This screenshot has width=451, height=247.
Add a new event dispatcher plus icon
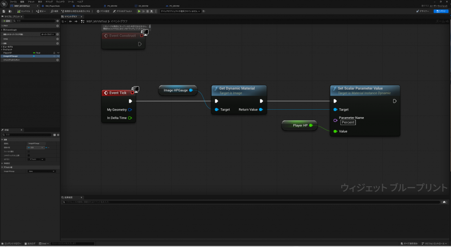coord(57,60)
